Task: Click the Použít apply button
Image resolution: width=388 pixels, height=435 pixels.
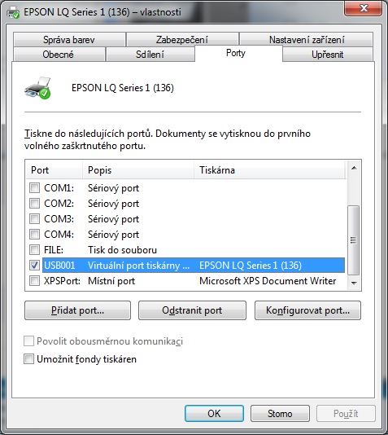Action: coord(346,413)
